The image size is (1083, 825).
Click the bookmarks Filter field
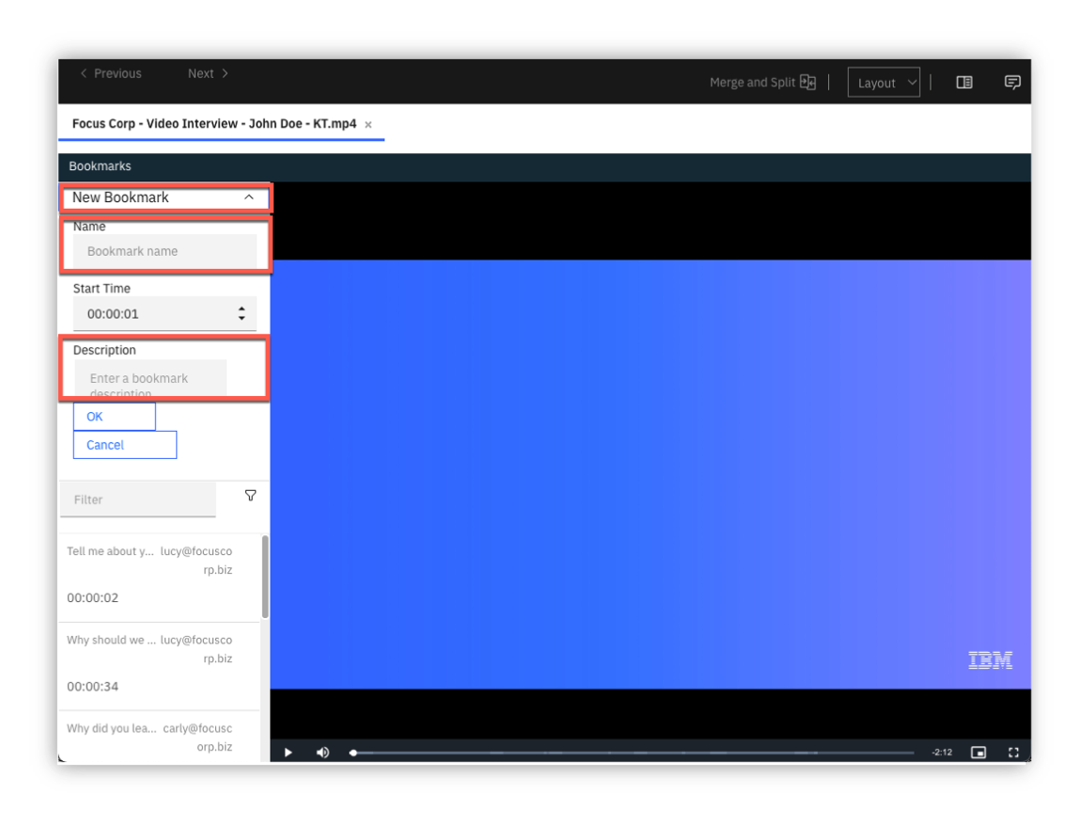click(138, 500)
